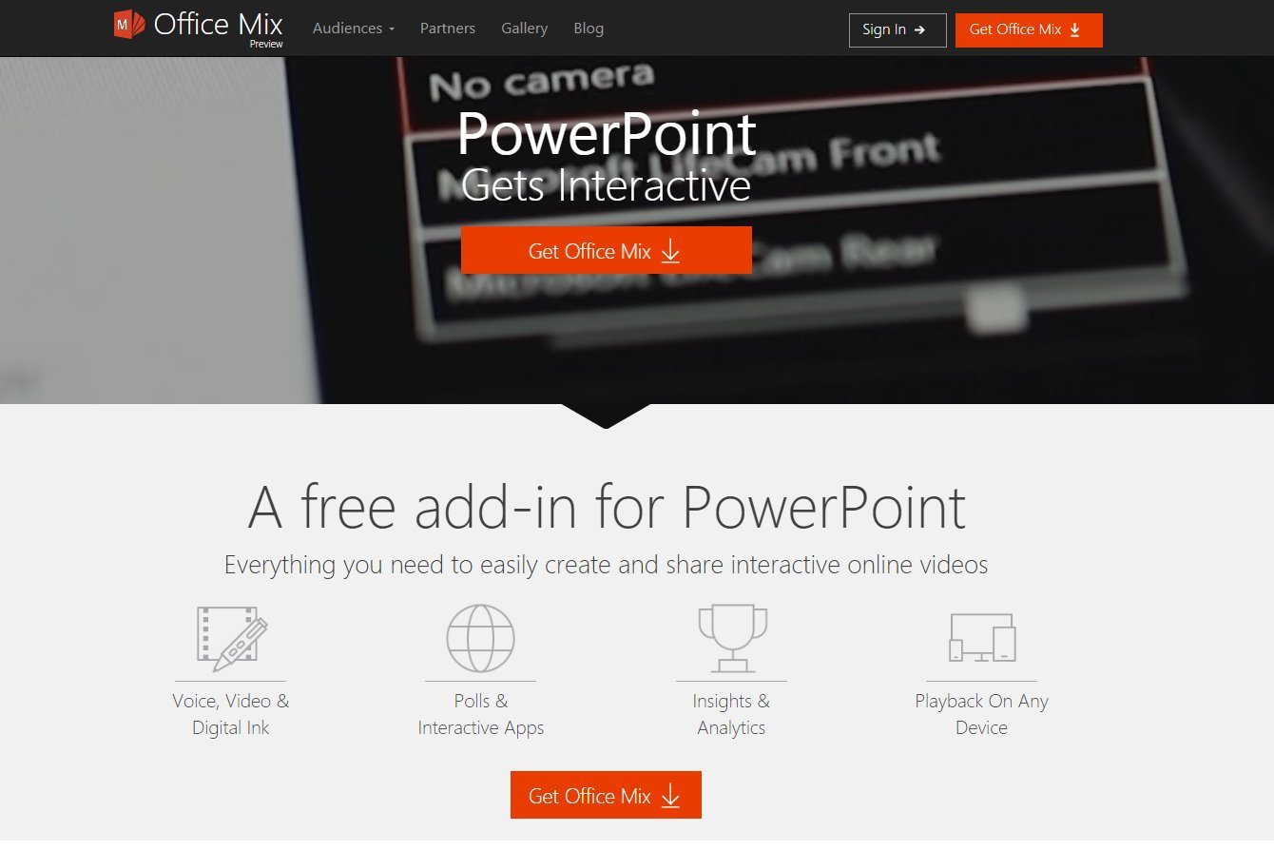Screen dimensions: 1274x850
Task: Open the Gallery menu item
Action: [525, 29]
